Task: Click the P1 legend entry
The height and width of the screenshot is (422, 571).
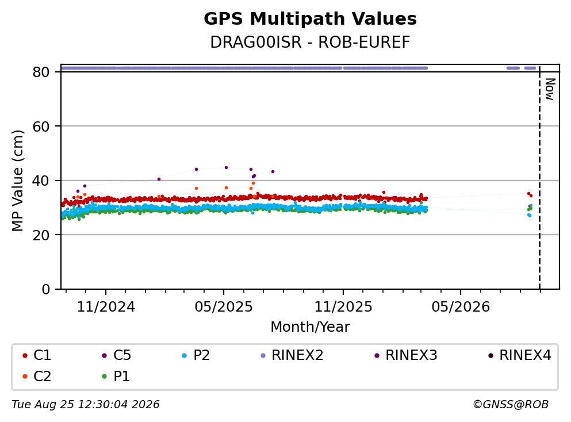Action: point(116,376)
